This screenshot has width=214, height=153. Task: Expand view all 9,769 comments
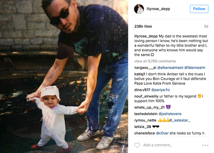pyautogui.click(x=155, y=61)
